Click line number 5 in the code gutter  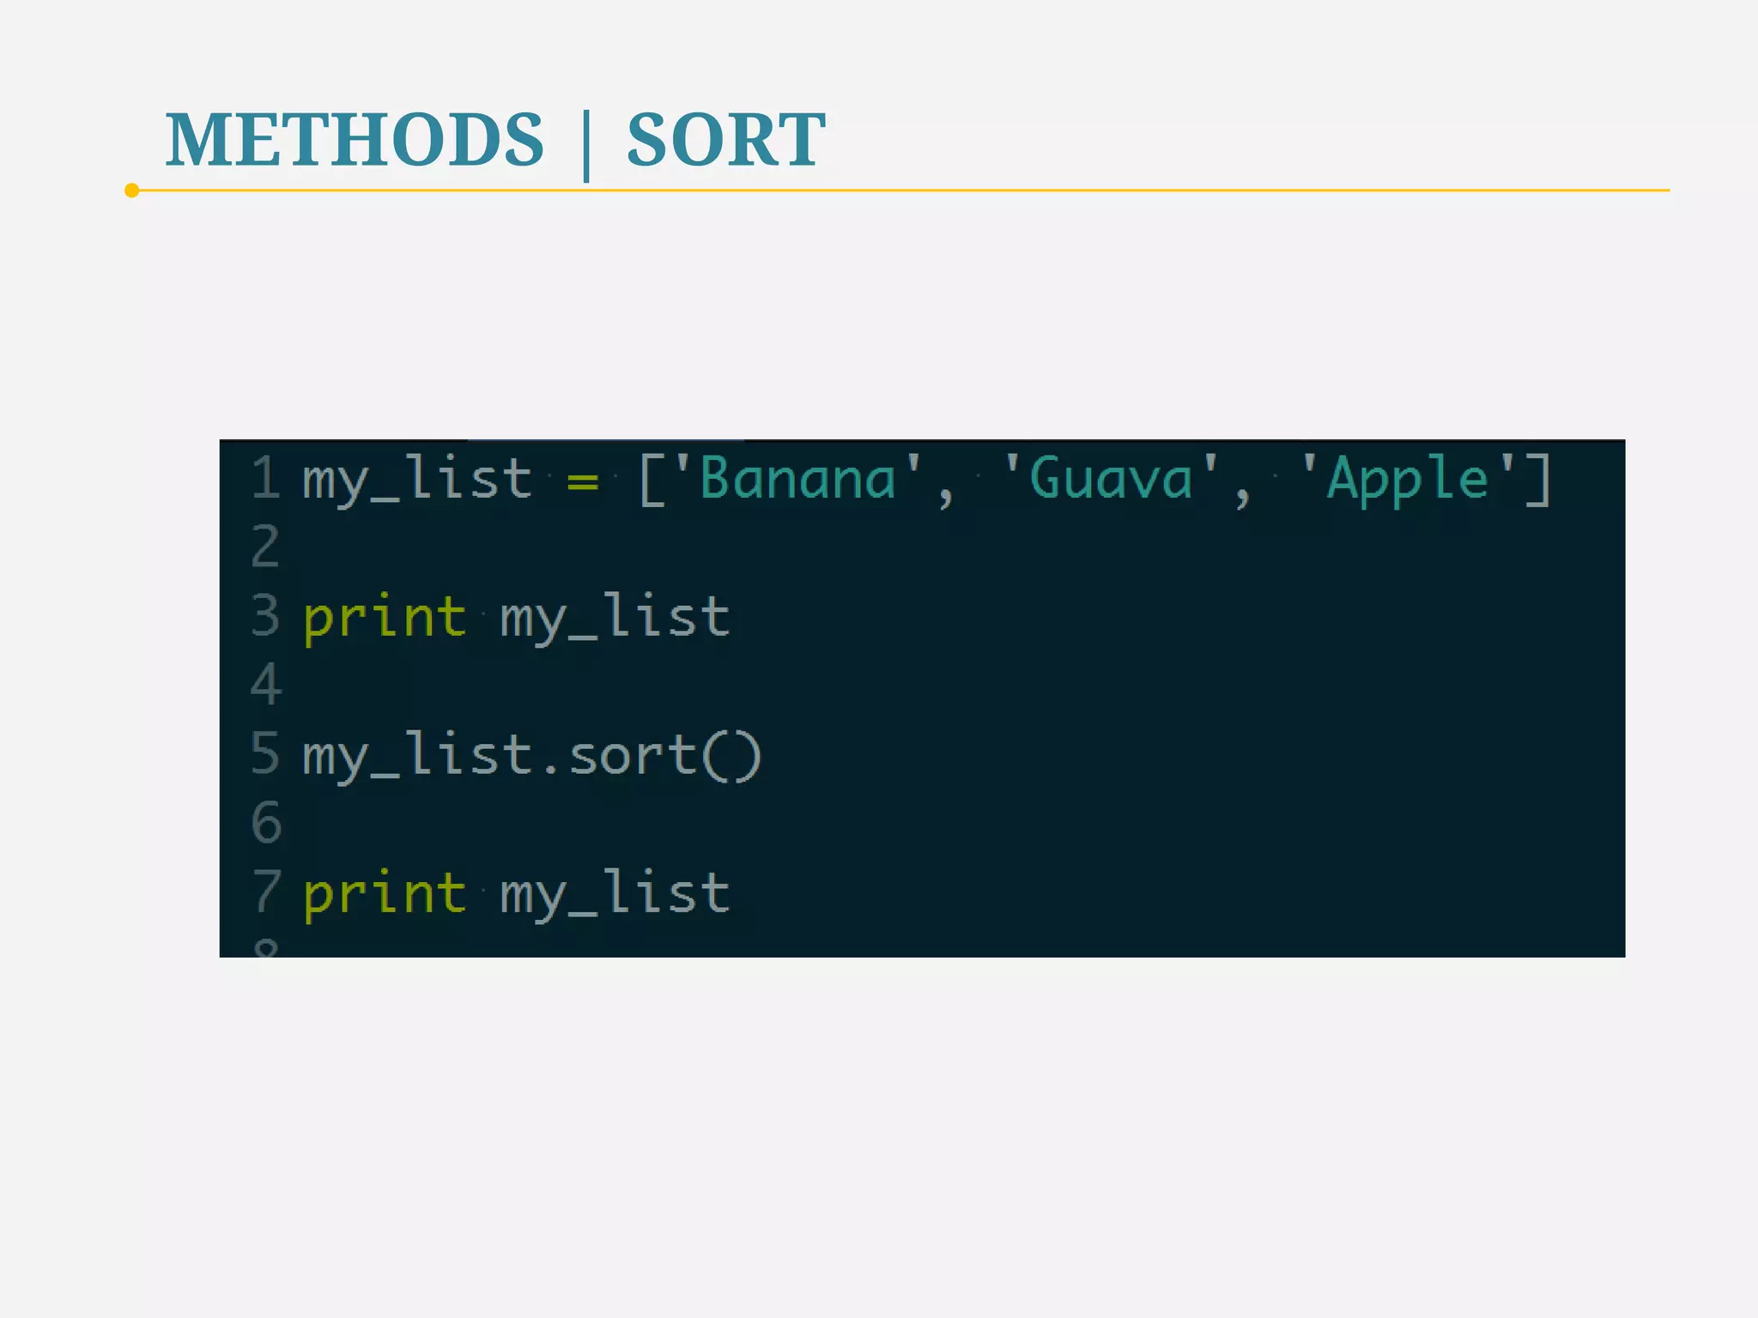point(265,753)
